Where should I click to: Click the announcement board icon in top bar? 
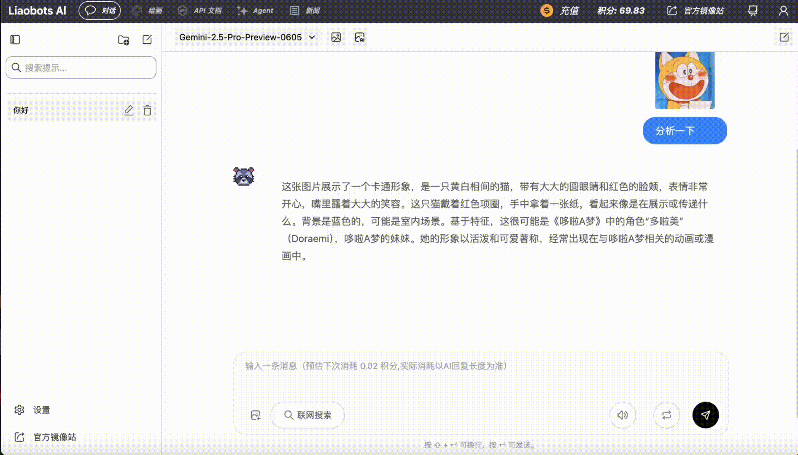pyautogui.click(x=753, y=11)
